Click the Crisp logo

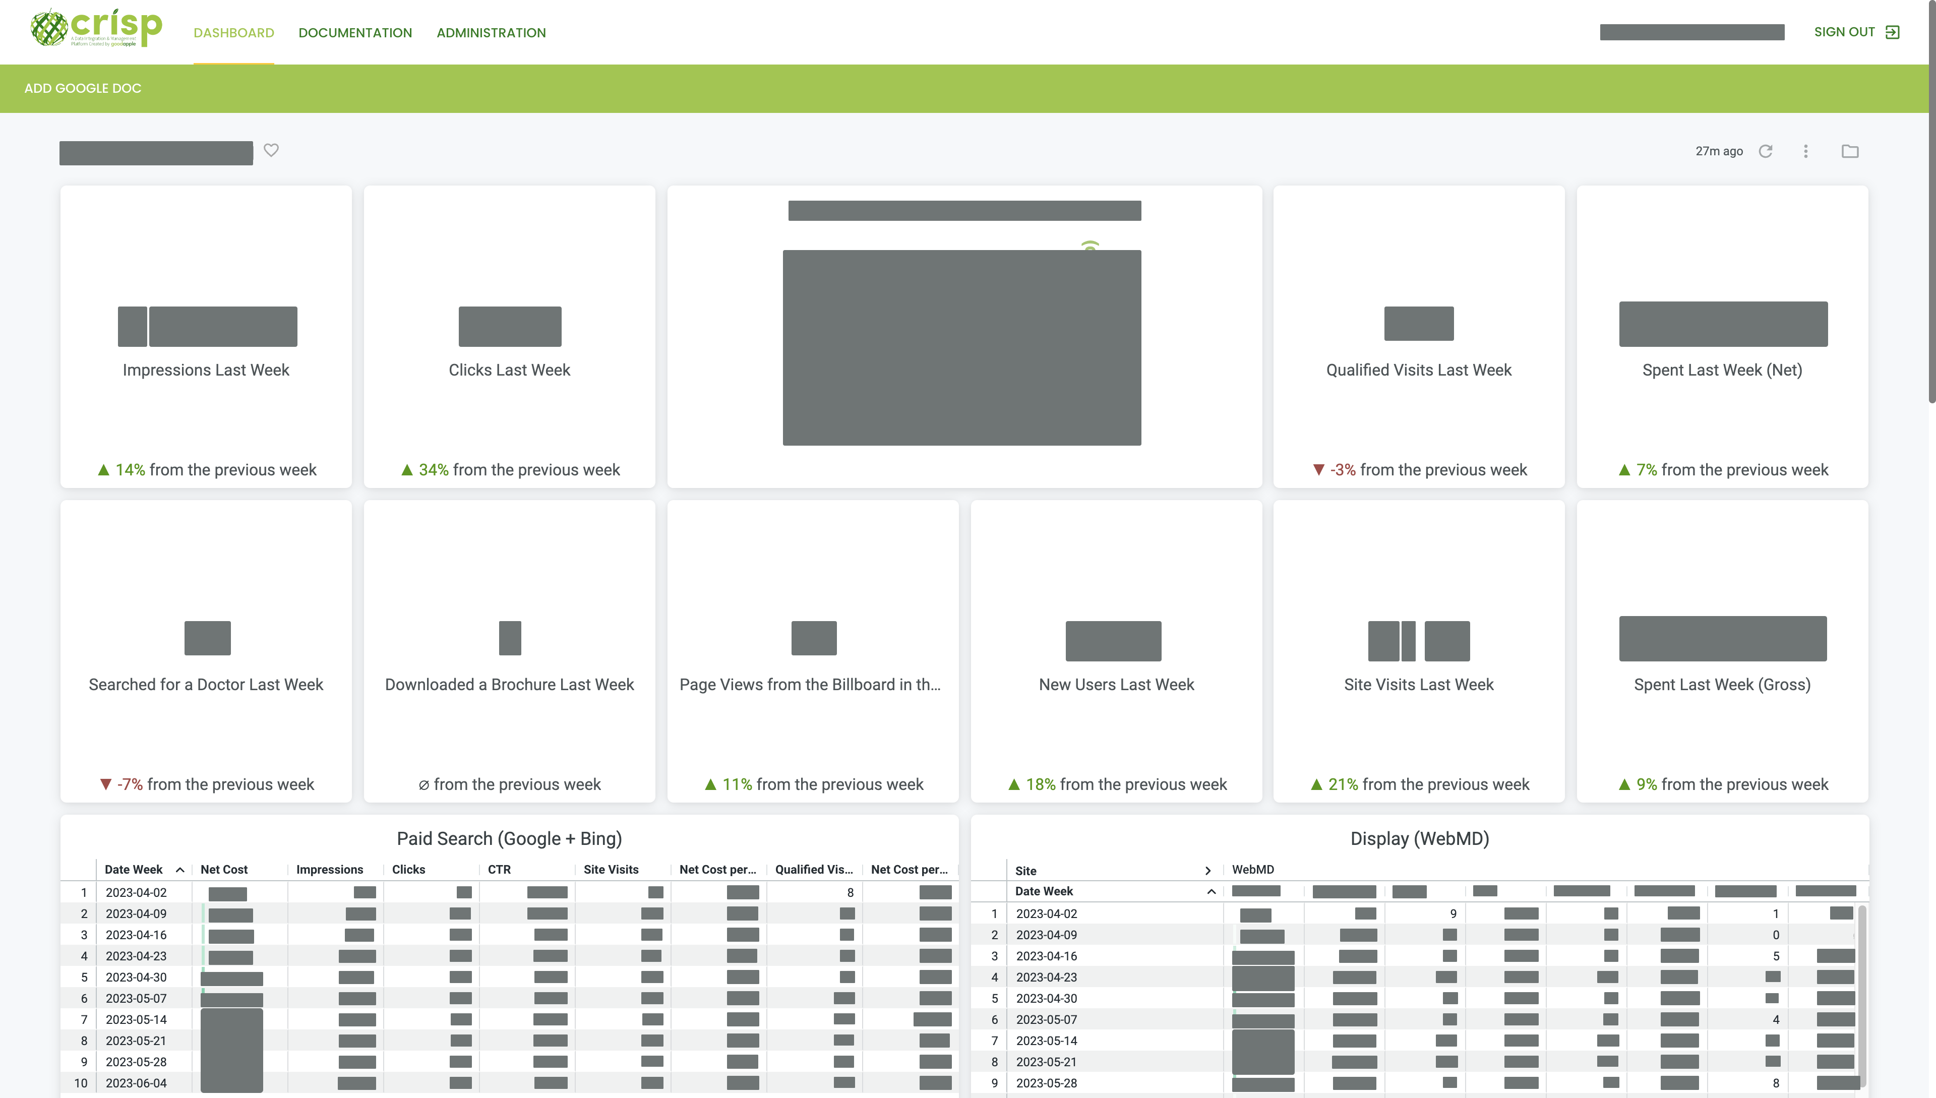coord(96,28)
